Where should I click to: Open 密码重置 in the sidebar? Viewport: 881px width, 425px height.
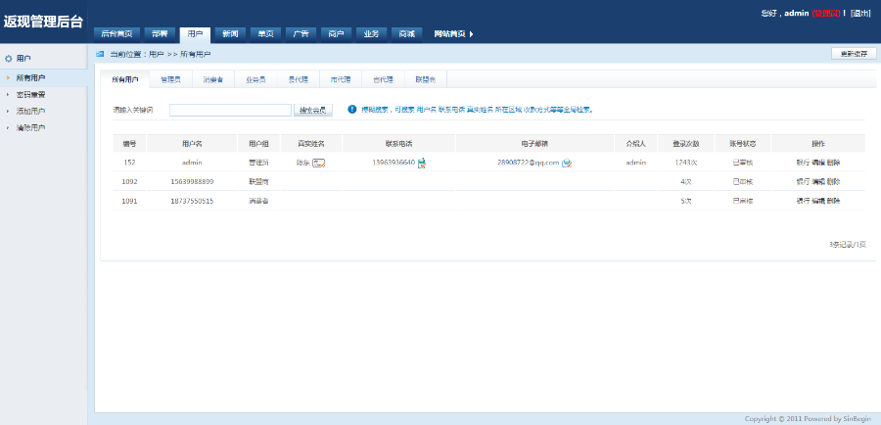[31, 94]
